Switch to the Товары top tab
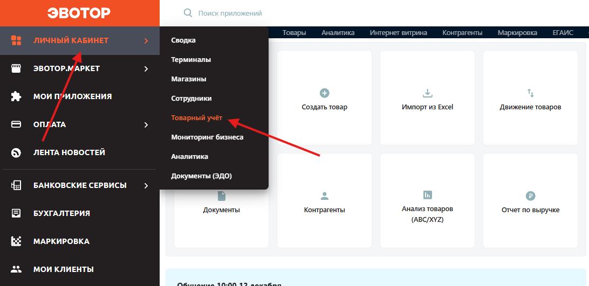The width and height of the screenshot is (589, 286). tap(294, 33)
